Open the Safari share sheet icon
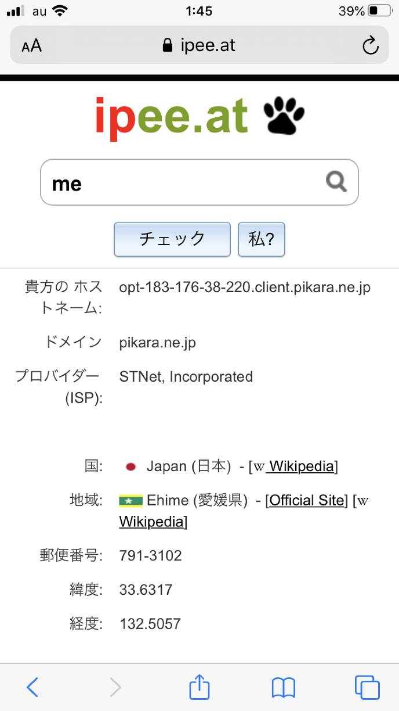This screenshot has height=711, width=399. coord(199,687)
